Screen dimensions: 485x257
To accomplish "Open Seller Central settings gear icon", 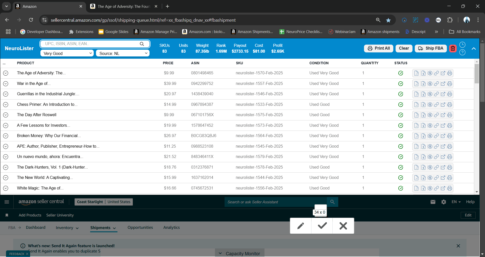I will tap(444, 202).
